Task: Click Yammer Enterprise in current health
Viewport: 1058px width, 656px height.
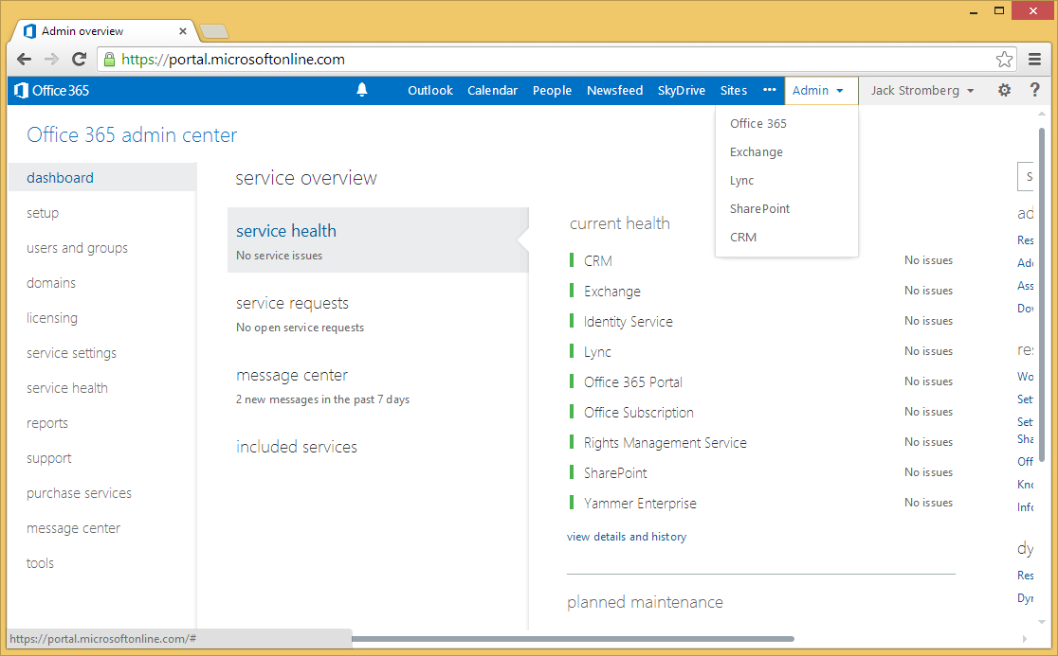Action: (x=762, y=503)
